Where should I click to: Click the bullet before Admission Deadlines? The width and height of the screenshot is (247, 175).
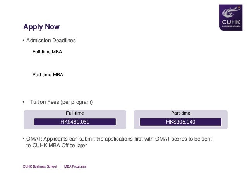[x=23, y=41]
